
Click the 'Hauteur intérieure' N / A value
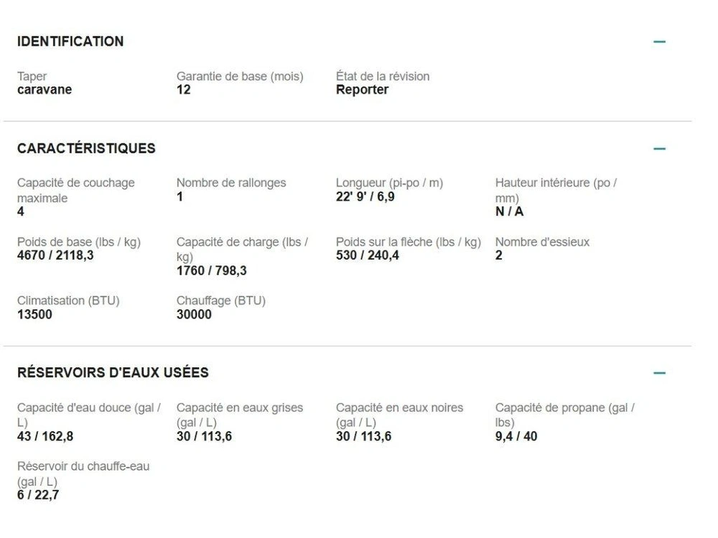[x=509, y=212]
